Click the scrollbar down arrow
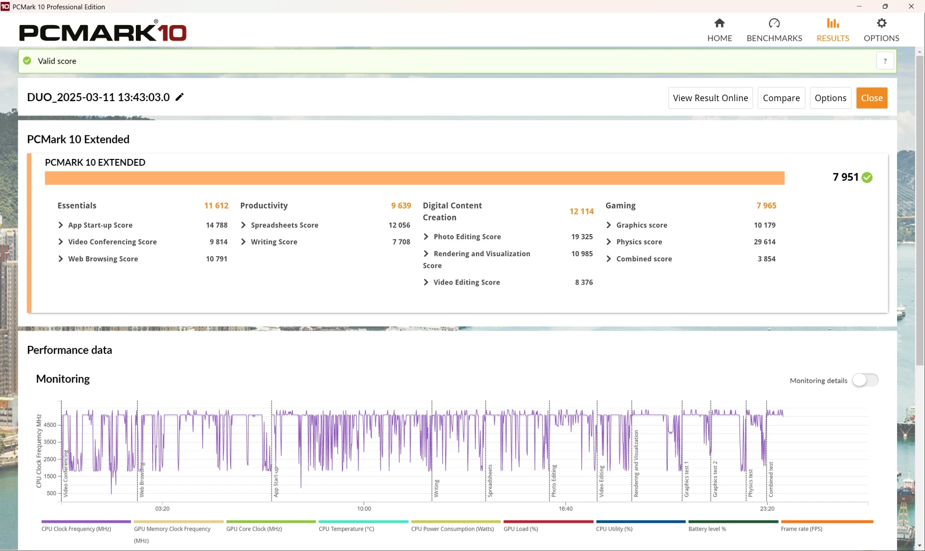Image resolution: width=925 pixels, height=551 pixels. tap(920, 546)
